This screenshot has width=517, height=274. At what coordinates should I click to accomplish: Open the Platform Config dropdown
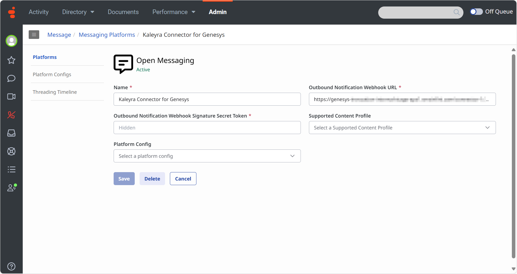coord(207,156)
